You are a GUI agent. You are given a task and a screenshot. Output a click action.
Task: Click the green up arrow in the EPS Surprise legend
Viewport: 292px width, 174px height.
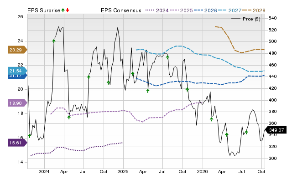pos(63,10)
